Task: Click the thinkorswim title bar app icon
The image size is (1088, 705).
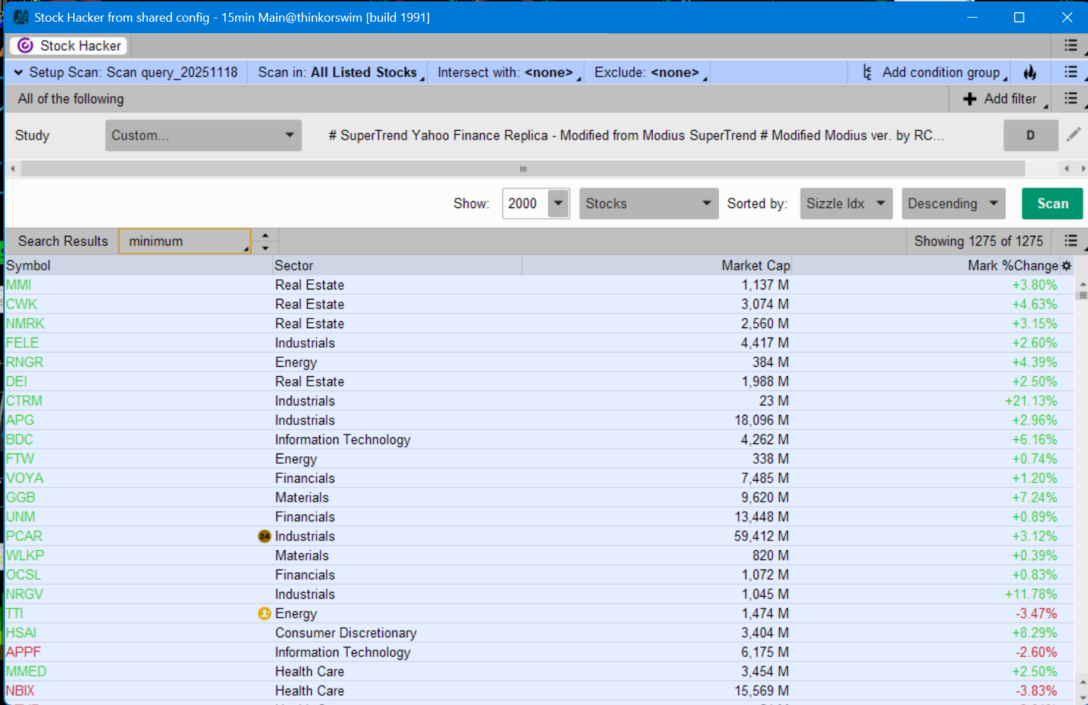Action: click(21, 17)
